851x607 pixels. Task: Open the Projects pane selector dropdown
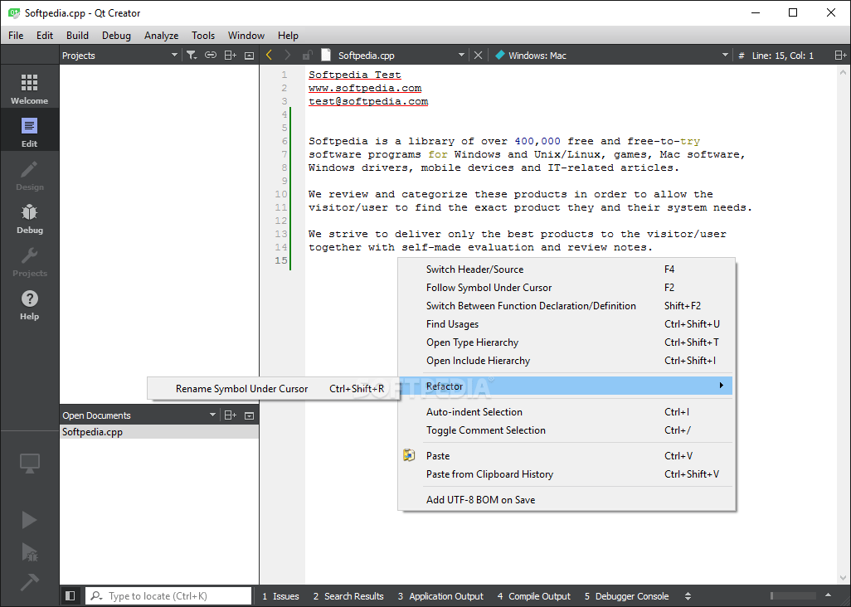coord(174,55)
